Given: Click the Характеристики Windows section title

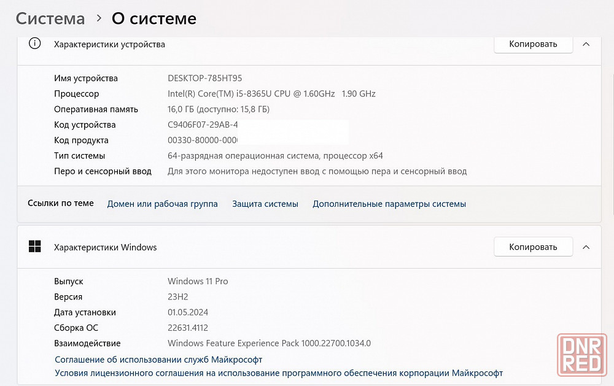Looking at the screenshot, I should pos(106,247).
